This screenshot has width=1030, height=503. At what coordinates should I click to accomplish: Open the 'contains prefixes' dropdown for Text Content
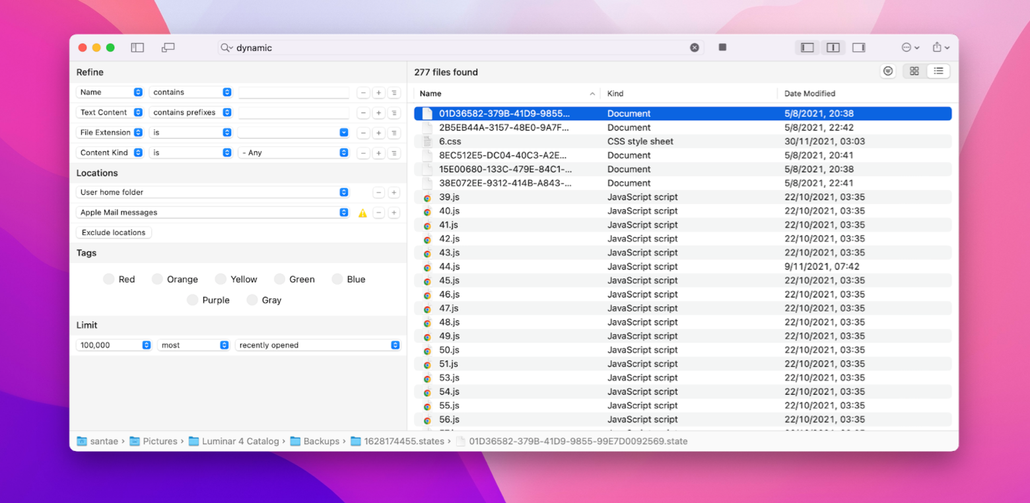191,112
